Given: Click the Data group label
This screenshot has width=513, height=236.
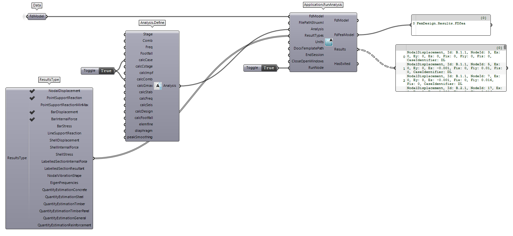Looking at the screenshot, I should click(x=37, y=5).
